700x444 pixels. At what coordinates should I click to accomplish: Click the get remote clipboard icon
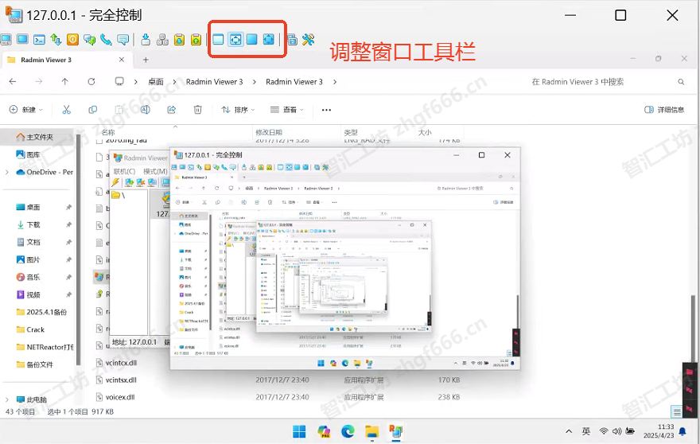[196, 40]
